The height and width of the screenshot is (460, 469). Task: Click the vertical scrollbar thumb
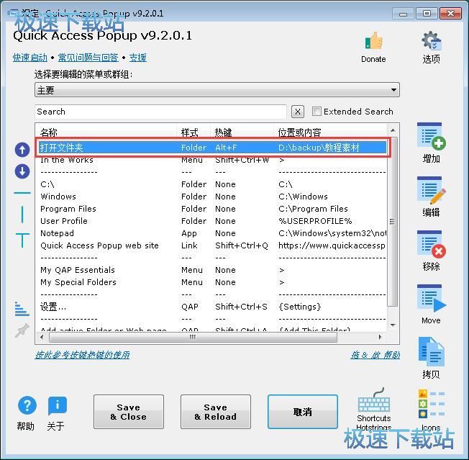[x=393, y=222]
